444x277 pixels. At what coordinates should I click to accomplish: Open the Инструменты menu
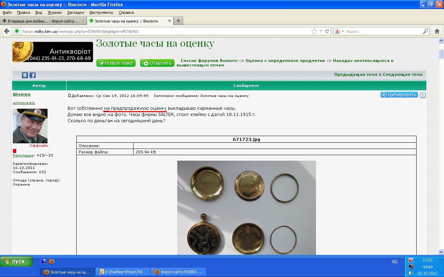pos(101,12)
